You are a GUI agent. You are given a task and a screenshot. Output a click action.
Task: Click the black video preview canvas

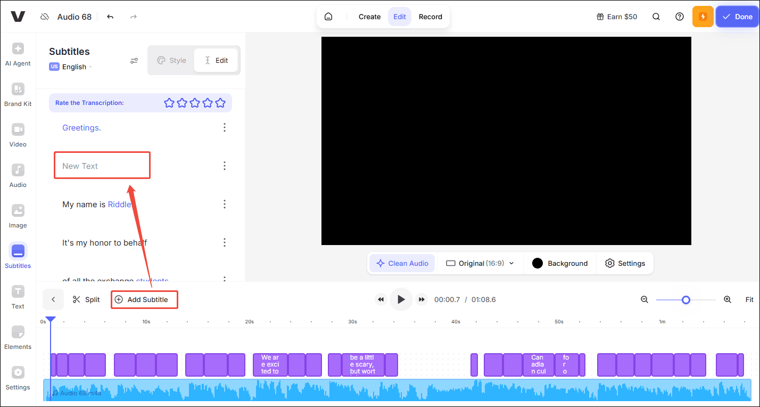(506, 141)
